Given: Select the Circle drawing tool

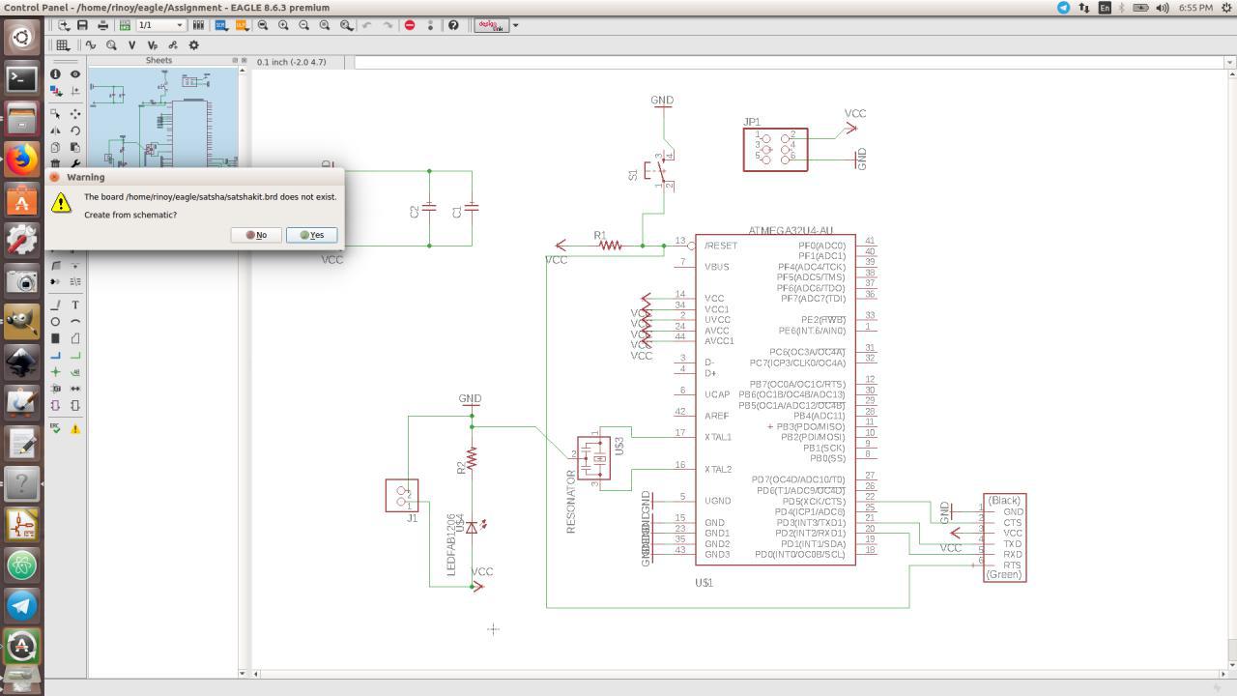Looking at the screenshot, I should click(x=55, y=322).
